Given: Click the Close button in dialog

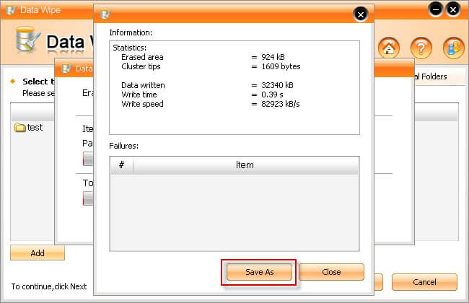Looking at the screenshot, I should (331, 272).
